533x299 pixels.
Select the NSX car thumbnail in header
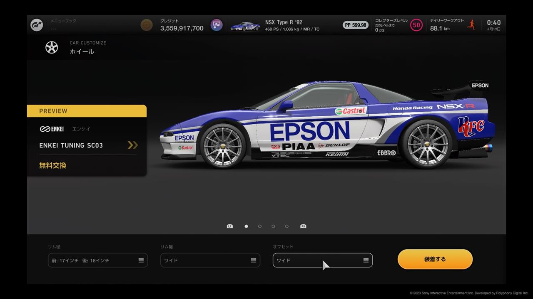245,26
